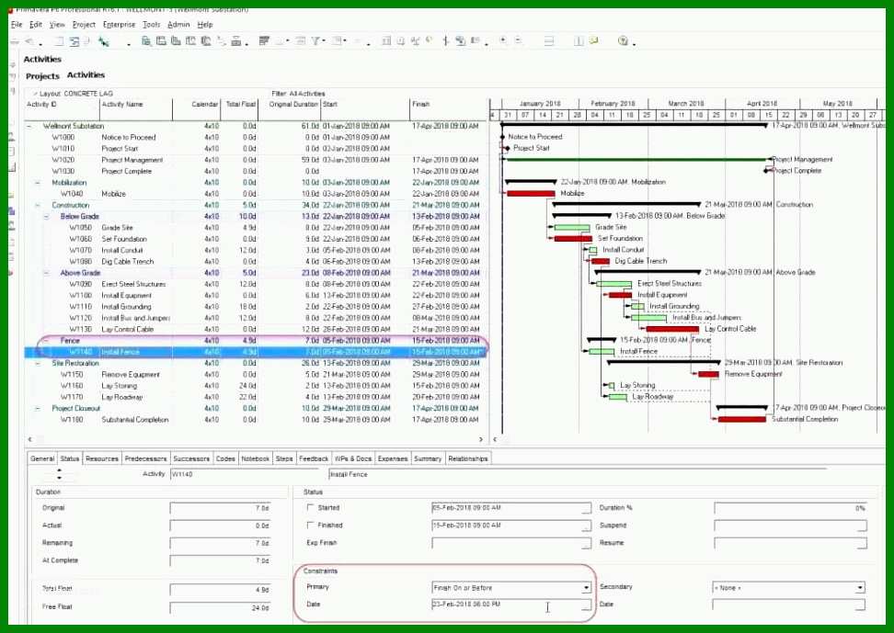Open the Enterprise menu

point(120,25)
